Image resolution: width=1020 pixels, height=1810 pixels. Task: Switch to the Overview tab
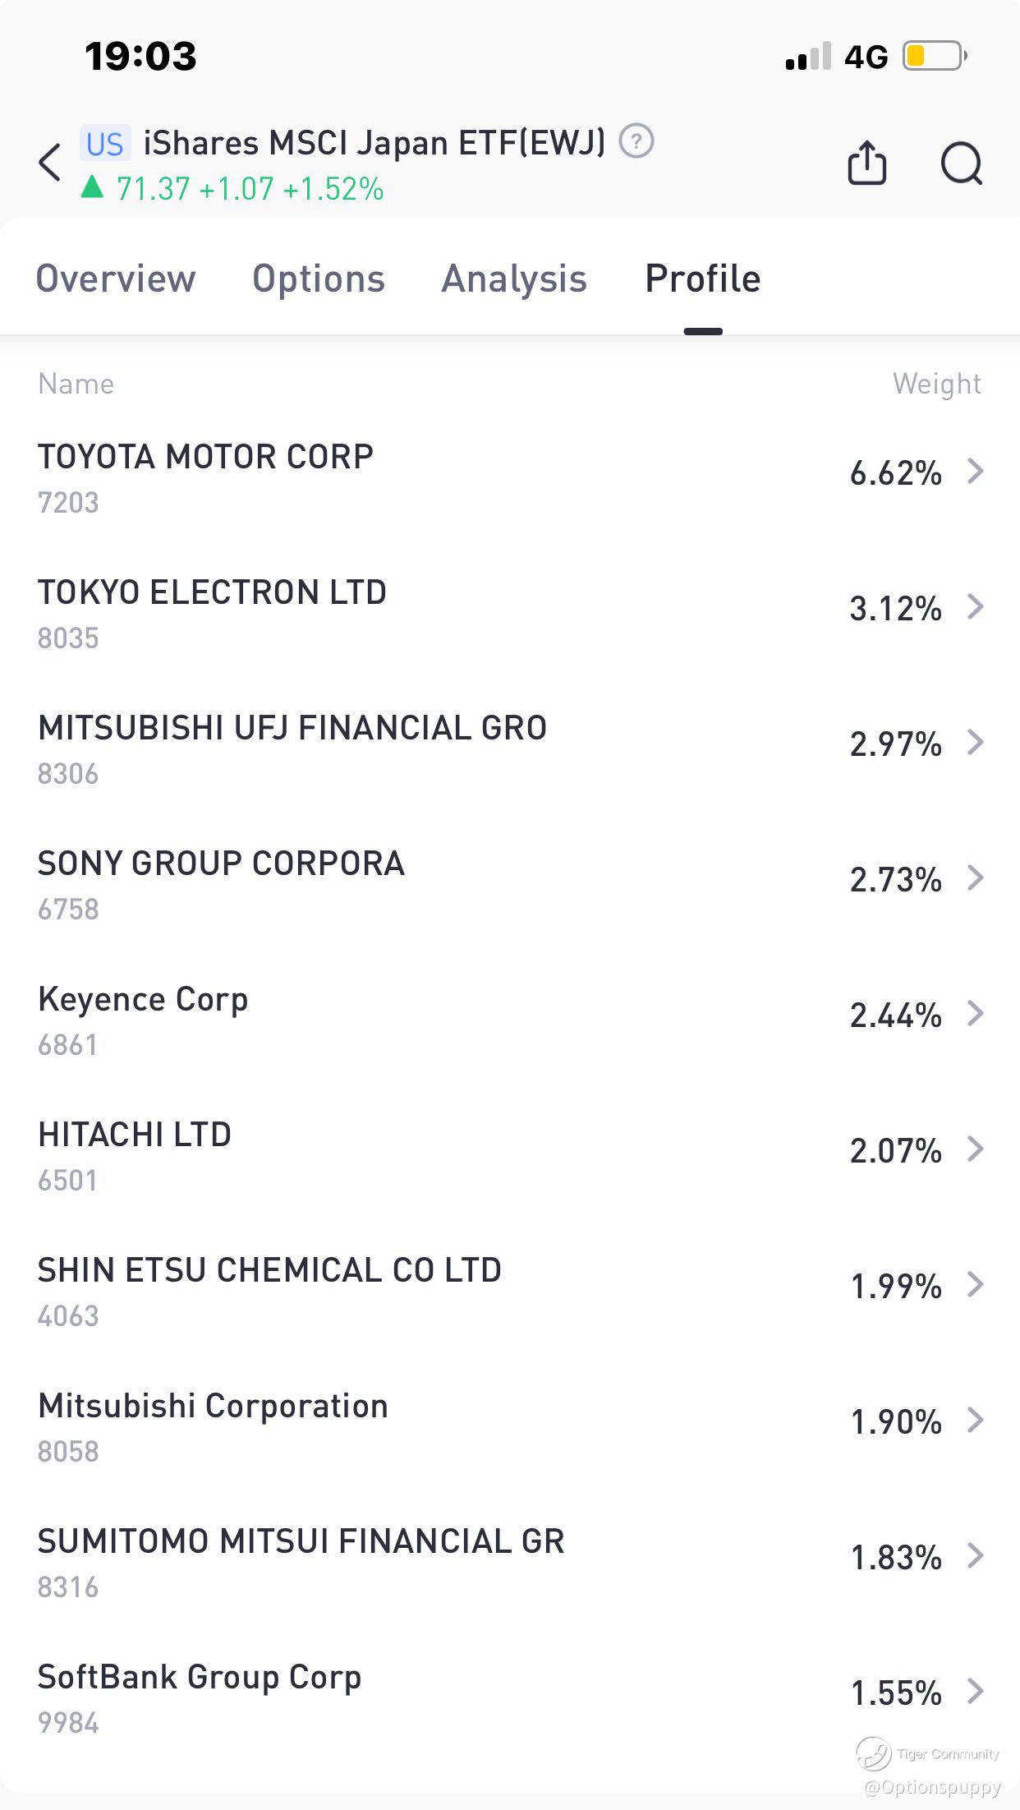tap(116, 279)
